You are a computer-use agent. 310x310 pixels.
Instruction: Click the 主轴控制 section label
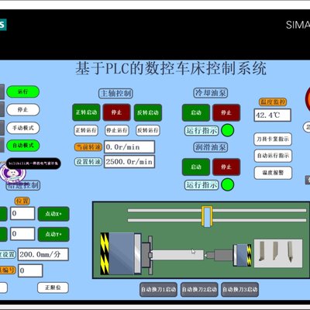click(x=115, y=93)
